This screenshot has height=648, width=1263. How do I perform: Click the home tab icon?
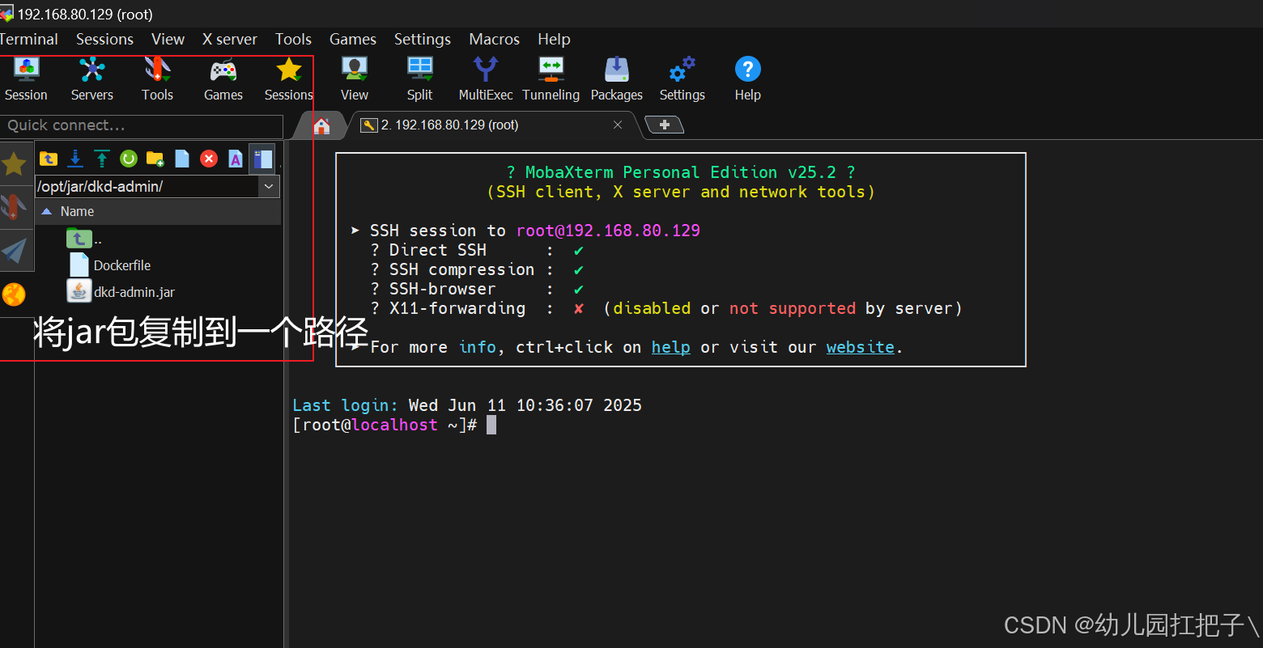point(322,125)
